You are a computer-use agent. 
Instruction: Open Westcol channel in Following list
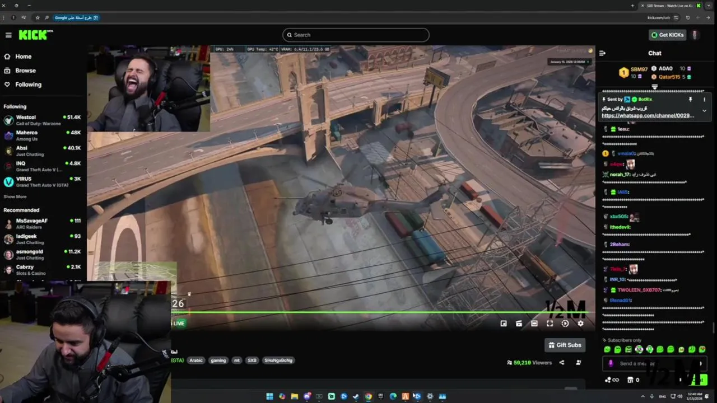click(x=42, y=120)
